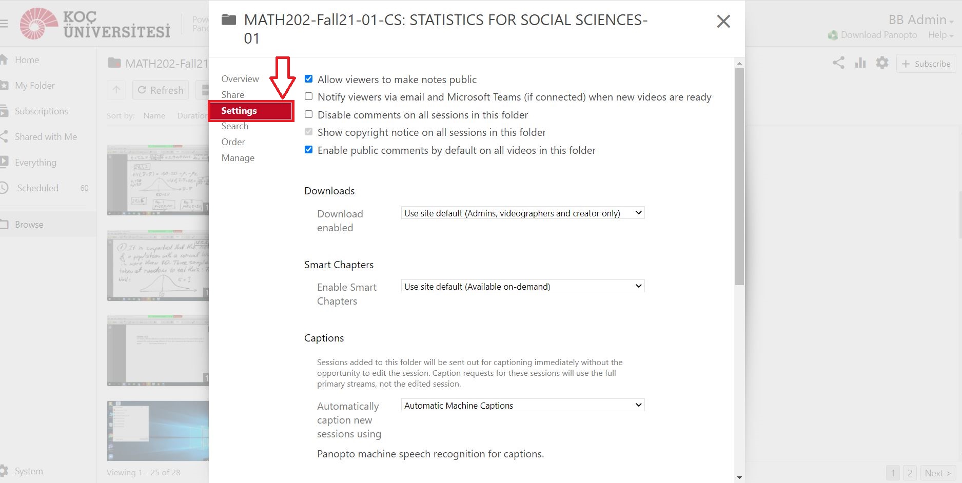962x483 pixels.
Task: Enable notify viewers via email checkbox
Action: (308, 96)
